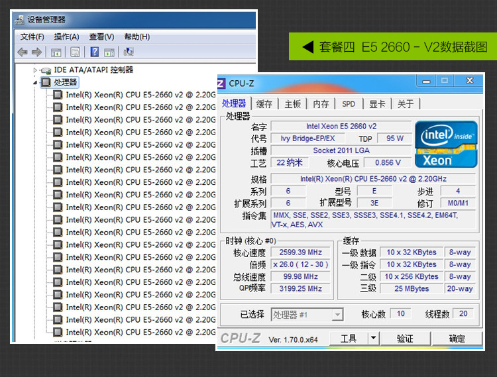Click the blue Help question-mark toolbar icon
497x377 pixels.
(x=95, y=52)
